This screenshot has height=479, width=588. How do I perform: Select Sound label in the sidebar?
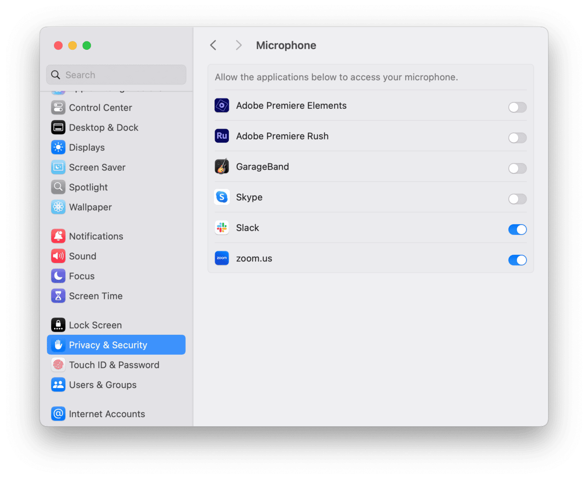(x=82, y=256)
